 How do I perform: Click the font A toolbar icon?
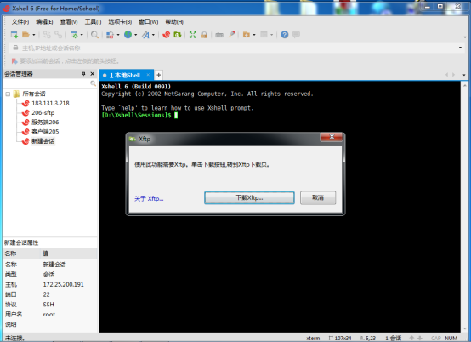pos(145,35)
